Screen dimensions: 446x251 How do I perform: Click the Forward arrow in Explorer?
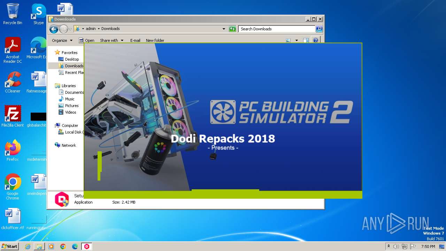coord(63,29)
